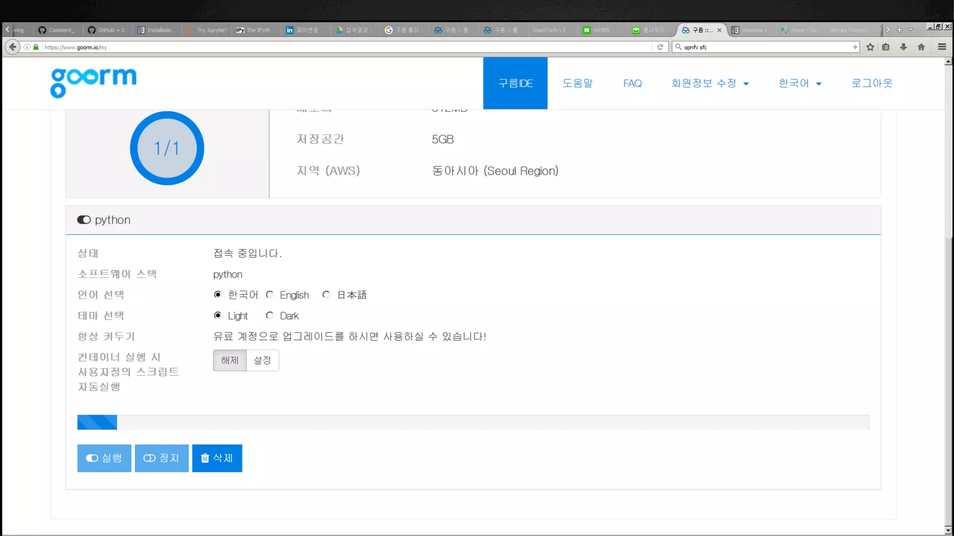954x536 pixels.
Task: Open the 구름IDE menu item
Action: pyautogui.click(x=515, y=83)
